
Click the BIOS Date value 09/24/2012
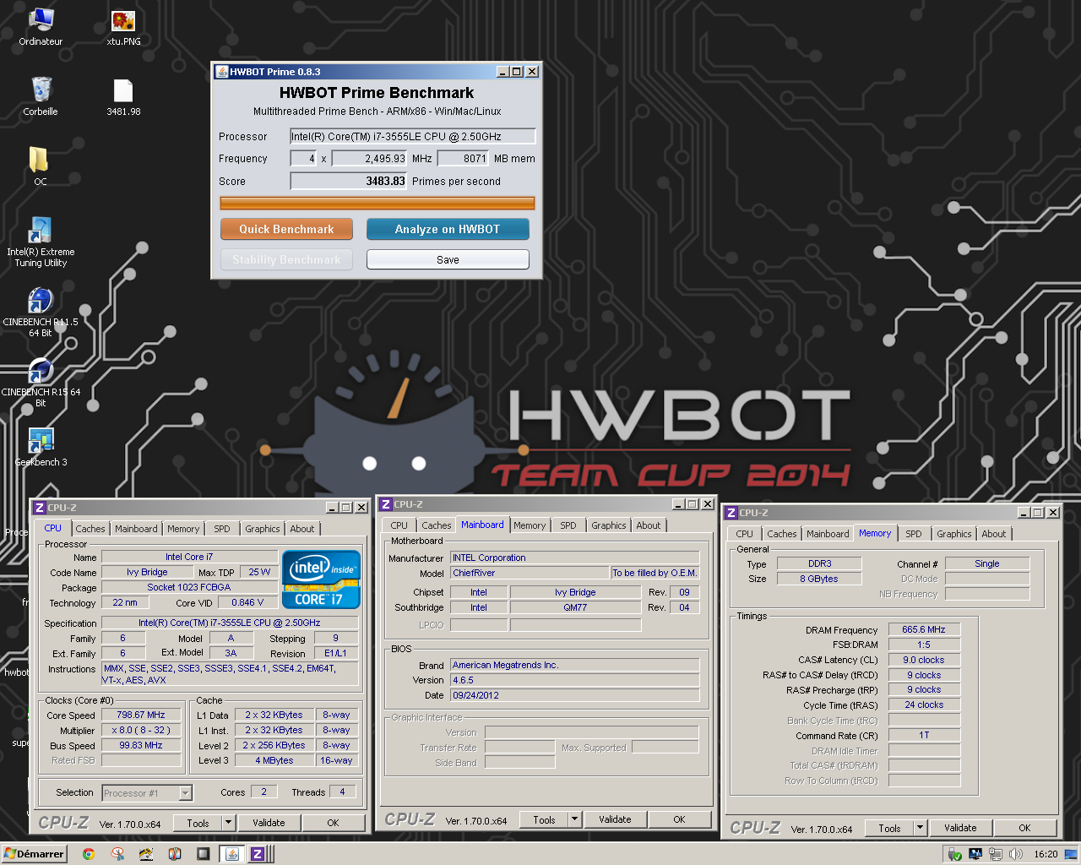pyautogui.click(x=574, y=695)
